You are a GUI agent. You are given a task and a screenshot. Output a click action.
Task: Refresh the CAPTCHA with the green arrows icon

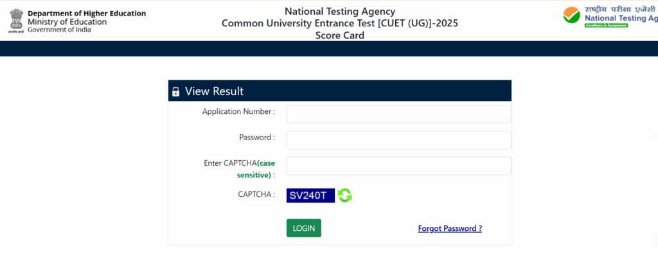pyautogui.click(x=345, y=195)
